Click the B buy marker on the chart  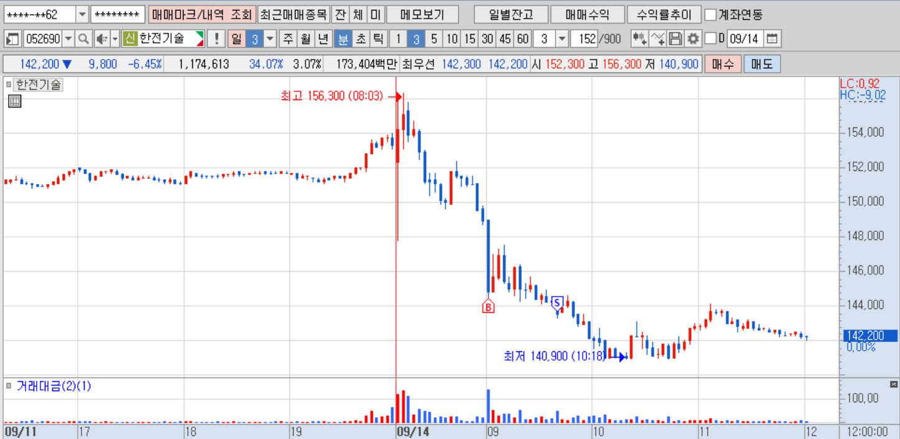[488, 307]
